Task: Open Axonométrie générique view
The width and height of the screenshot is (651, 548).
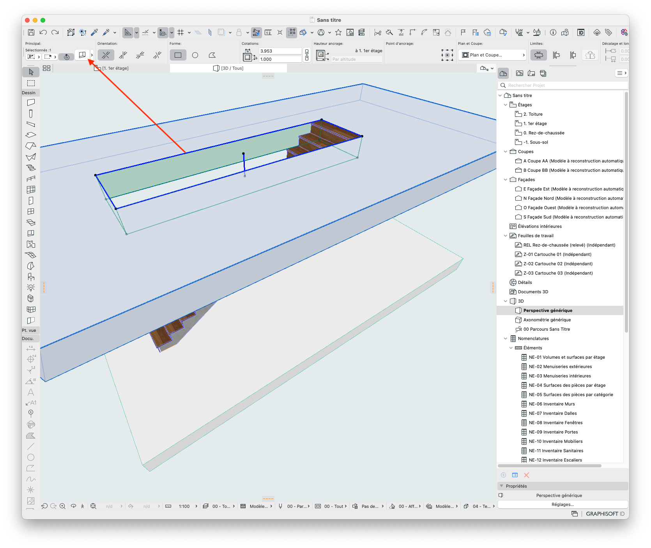Action: click(x=547, y=320)
